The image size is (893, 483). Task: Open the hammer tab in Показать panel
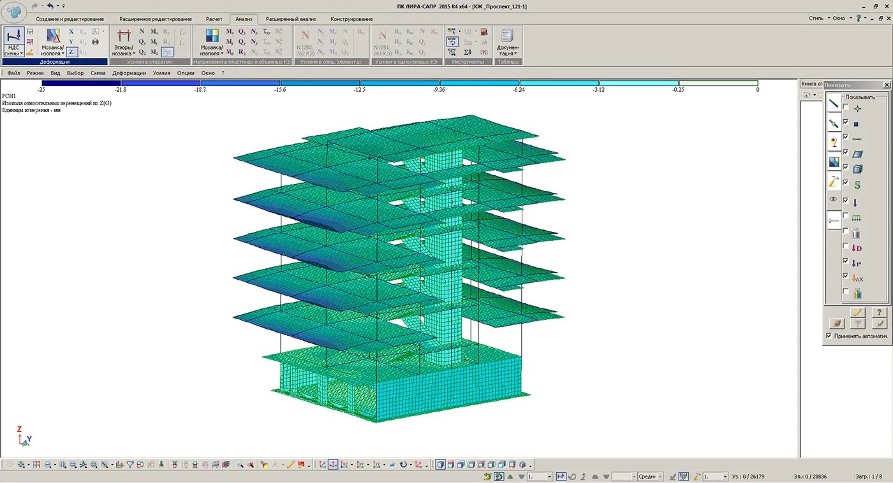(834, 182)
